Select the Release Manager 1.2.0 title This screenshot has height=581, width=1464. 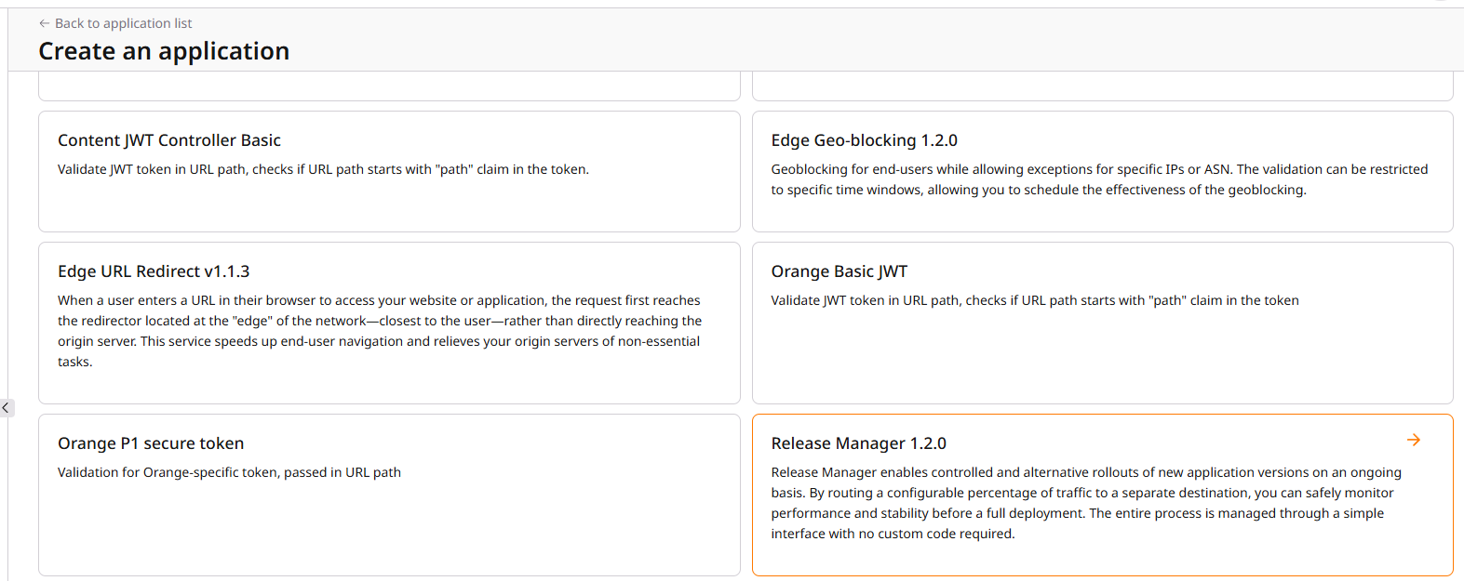(858, 443)
